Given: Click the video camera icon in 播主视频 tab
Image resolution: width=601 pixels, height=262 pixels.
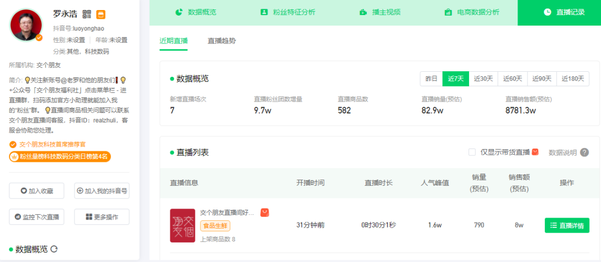Looking at the screenshot, I should 363,12.
